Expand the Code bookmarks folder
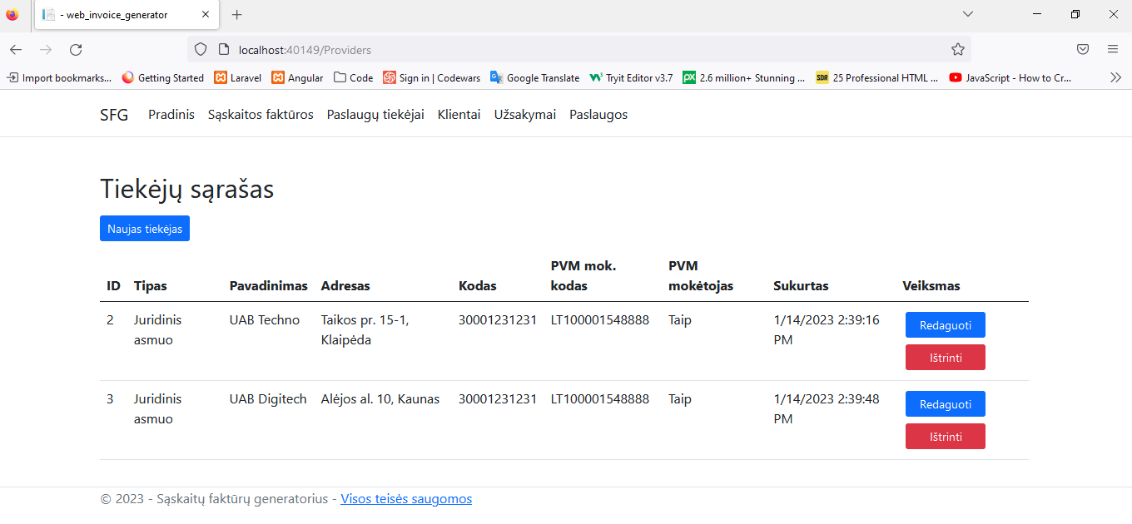 tap(353, 77)
